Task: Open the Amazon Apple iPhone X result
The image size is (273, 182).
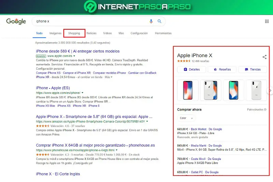Action: (x=94, y=117)
